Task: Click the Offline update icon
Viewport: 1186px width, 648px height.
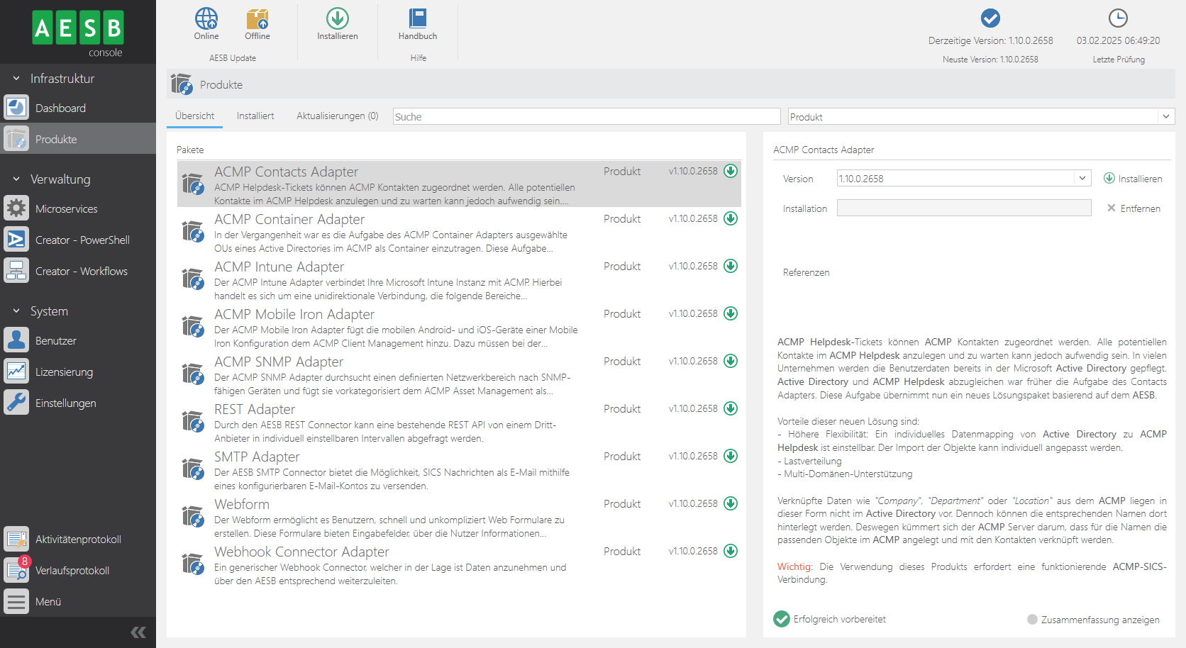Action: click(x=257, y=19)
